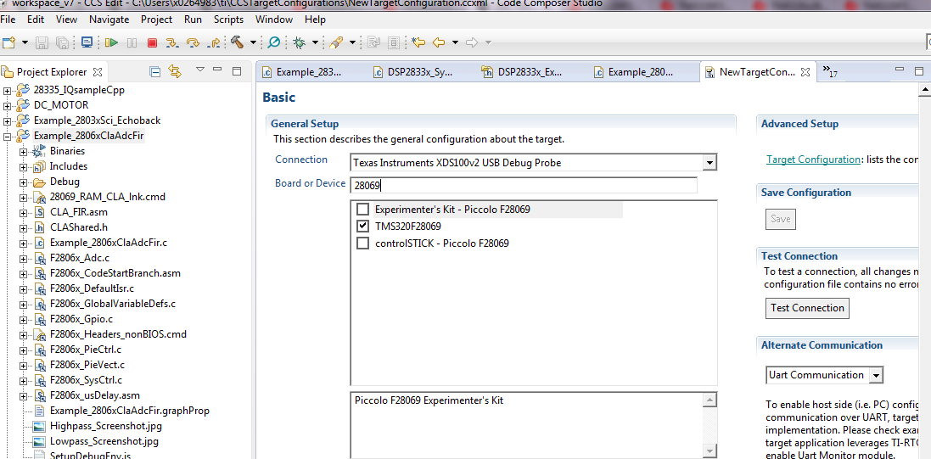The height and width of the screenshot is (459, 931).
Task: Collapse all in Project Explorer
Action: tap(155, 72)
